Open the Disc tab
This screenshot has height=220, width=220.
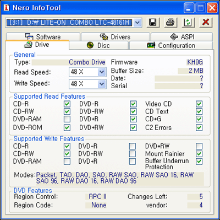(x=98, y=45)
